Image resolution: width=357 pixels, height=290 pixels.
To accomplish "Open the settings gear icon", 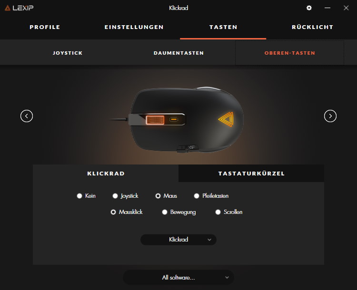I will 309,8.
